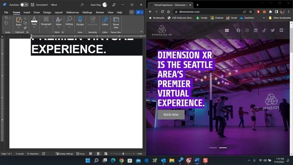Switch to the References tab
293x165 pixels.
click(x=72, y=12)
